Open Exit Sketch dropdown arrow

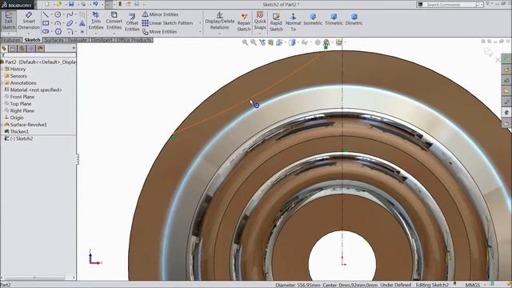click(x=9, y=34)
